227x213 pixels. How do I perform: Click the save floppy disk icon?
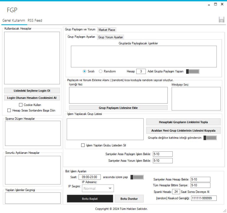pos(221,20)
